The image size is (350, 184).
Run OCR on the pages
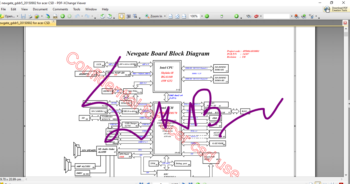(55, 16)
